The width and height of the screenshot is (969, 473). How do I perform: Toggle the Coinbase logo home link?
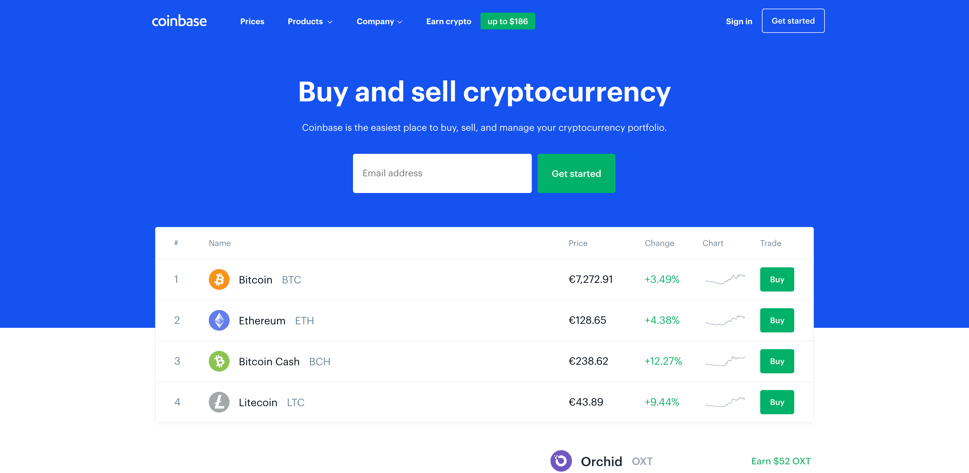click(x=179, y=21)
